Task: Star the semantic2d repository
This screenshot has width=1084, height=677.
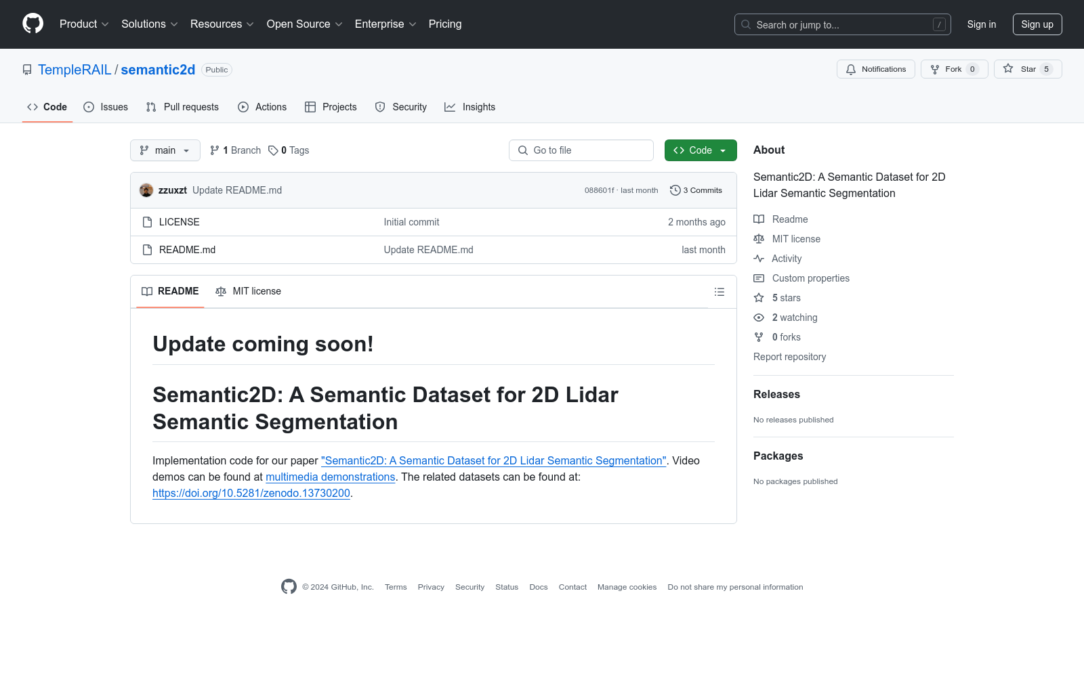Action: click(x=1028, y=69)
